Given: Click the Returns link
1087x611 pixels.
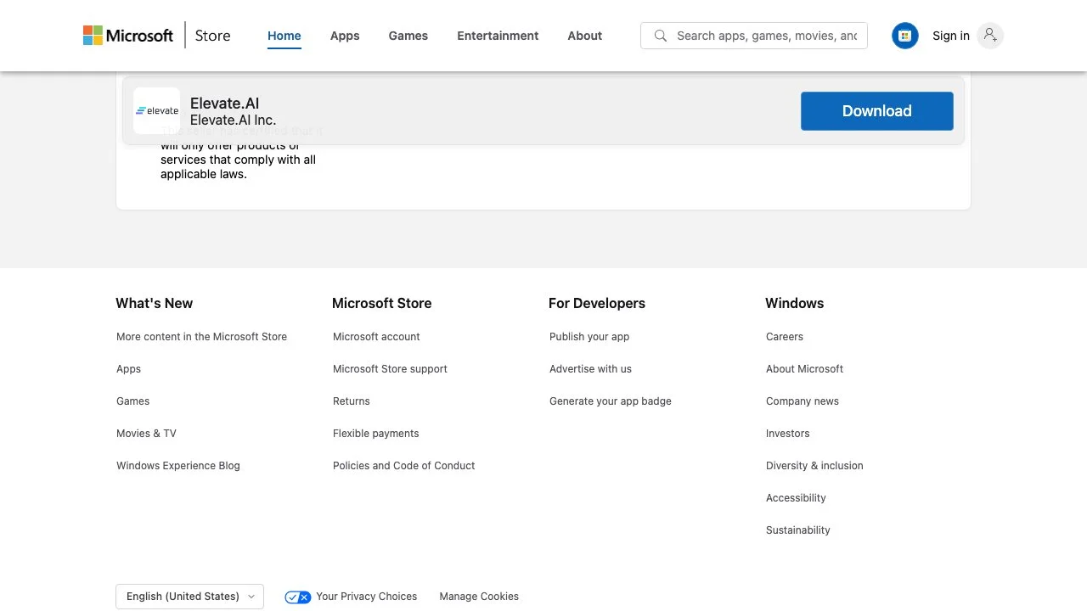Looking at the screenshot, I should coord(352,401).
